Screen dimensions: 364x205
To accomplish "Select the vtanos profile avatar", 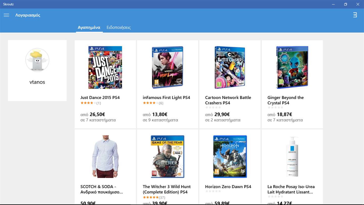I will tap(37, 60).
